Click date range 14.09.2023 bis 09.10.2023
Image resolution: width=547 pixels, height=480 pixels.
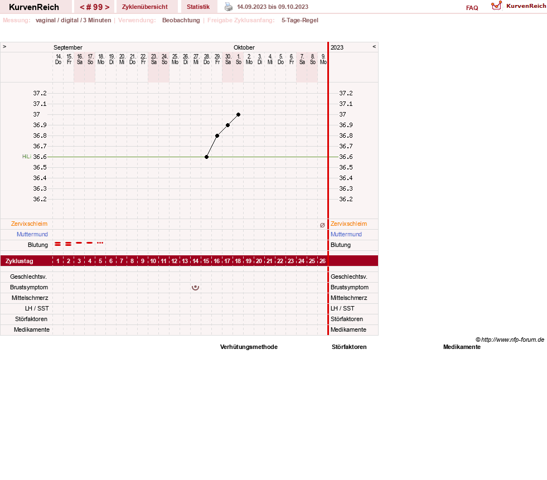(273, 7)
